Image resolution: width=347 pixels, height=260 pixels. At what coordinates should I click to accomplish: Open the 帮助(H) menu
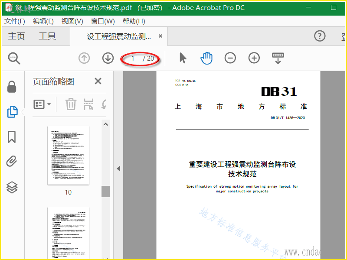click(x=134, y=21)
